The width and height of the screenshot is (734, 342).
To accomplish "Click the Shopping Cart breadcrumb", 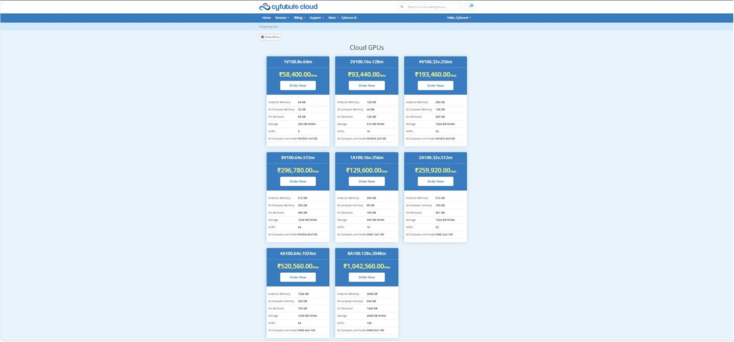I will pyautogui.click(x=268, y=26).
